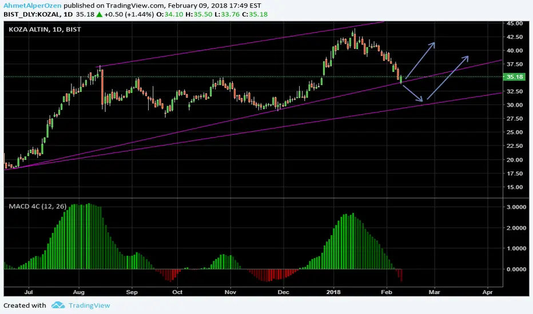Click the 1.0000 MACD axis label
This screenshot has width=533, height=314.
point(516,248)
